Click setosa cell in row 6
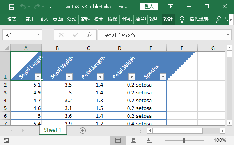The image size is (234, 145). click(x=151, y=116)
